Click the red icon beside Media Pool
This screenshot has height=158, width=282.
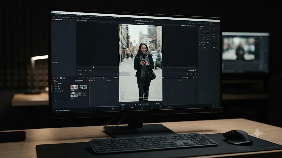point(53,19)
